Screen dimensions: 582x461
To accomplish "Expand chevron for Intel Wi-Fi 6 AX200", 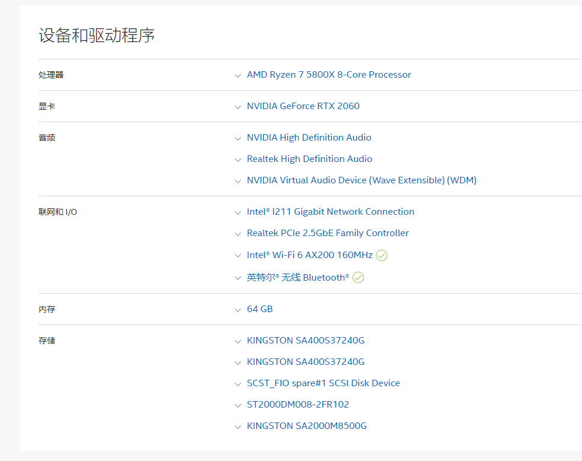I will click(x=238, y=256).
